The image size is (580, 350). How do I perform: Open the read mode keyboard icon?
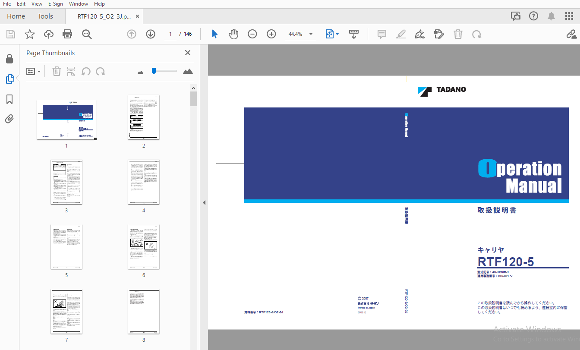[354, 34]
